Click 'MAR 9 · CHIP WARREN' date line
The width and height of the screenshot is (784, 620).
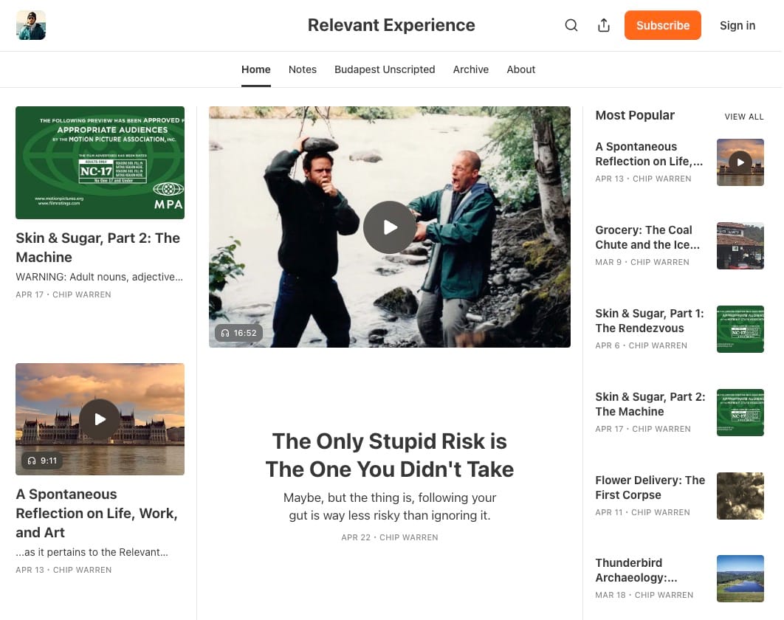coord(642,262)
